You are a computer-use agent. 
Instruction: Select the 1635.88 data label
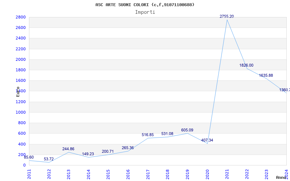pos(266,75)
